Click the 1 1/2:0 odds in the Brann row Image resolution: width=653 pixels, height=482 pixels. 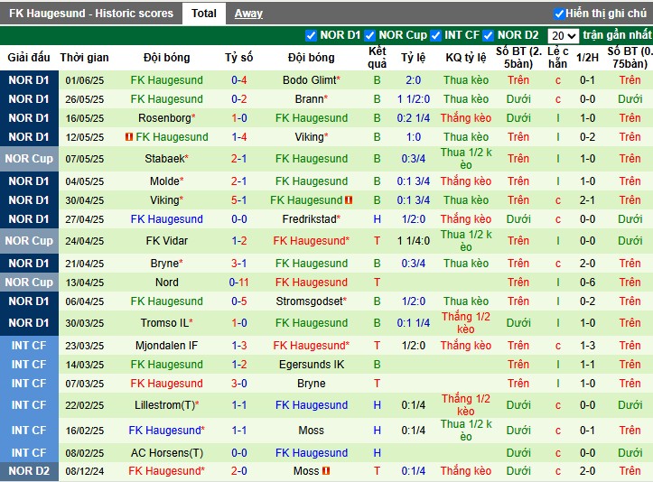tap(413, 99)
